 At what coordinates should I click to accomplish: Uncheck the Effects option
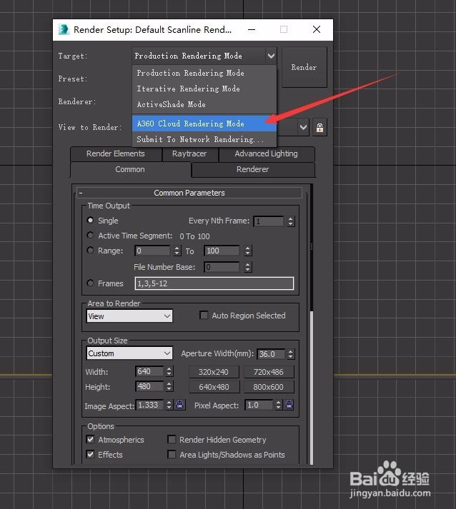91,455
